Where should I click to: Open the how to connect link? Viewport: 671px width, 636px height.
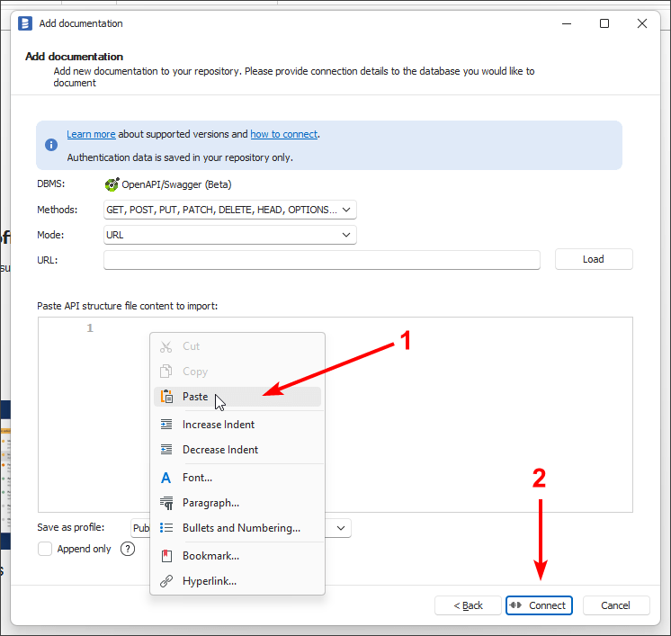(x=283, y=134)
